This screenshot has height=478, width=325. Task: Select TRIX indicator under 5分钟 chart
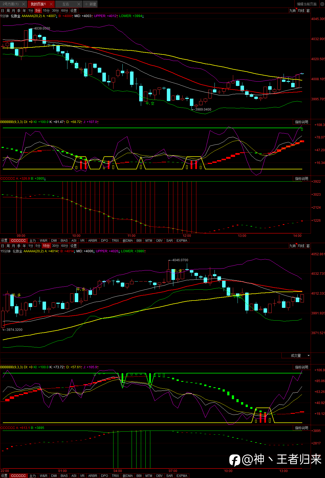[x=115, y=241]
